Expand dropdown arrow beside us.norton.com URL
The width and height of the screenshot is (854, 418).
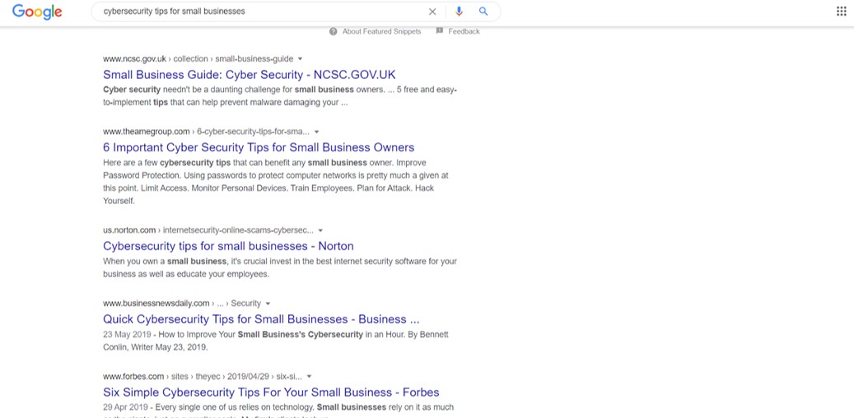(x=320, y=230)
